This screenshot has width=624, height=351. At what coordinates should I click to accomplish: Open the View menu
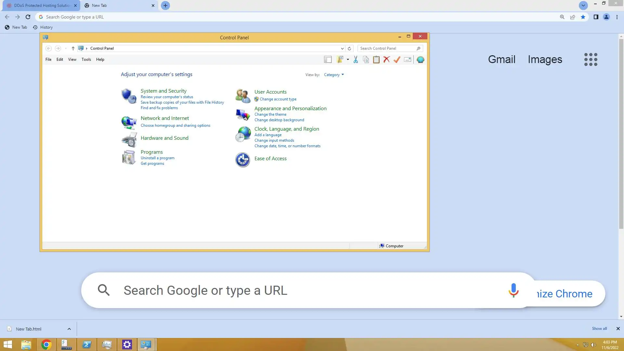point(72,59)
